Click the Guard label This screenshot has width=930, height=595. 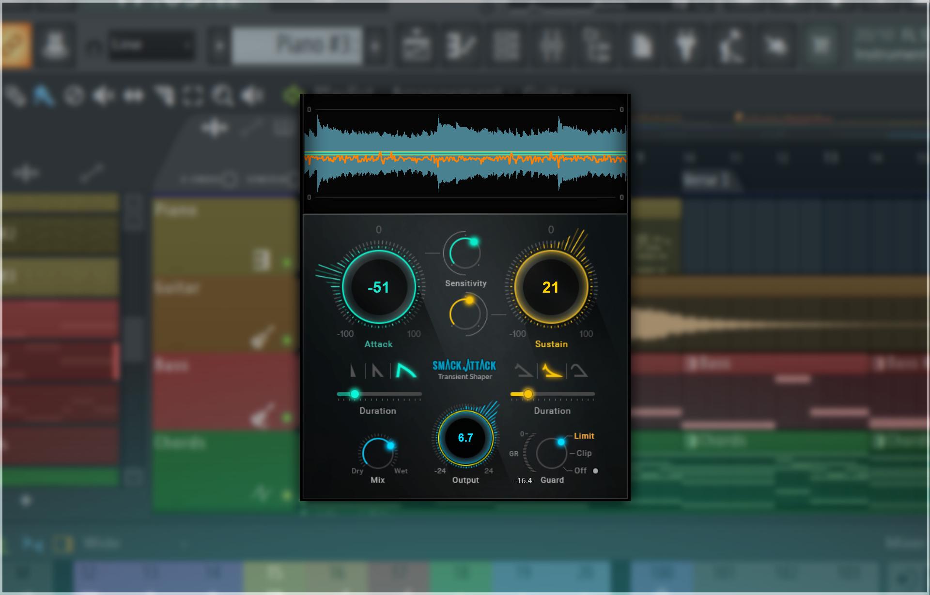(x=552, y=480)
